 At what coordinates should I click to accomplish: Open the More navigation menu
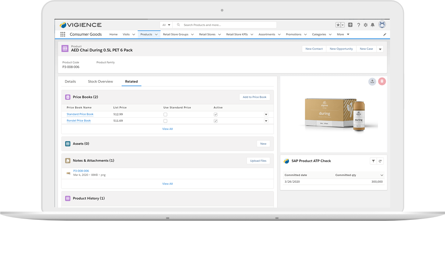(343, 34)
